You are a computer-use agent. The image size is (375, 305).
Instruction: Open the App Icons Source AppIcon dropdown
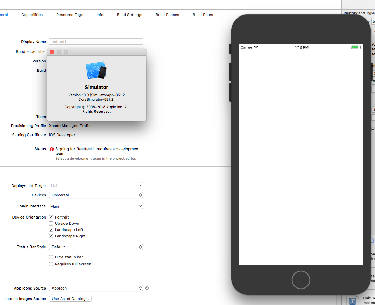pyautogui.click(x=96, y=288)
